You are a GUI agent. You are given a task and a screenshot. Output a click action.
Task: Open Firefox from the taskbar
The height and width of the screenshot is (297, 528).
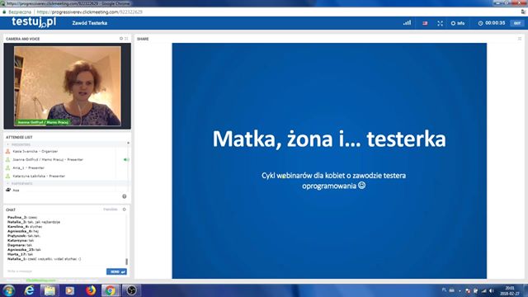click(x=90, y=290)
